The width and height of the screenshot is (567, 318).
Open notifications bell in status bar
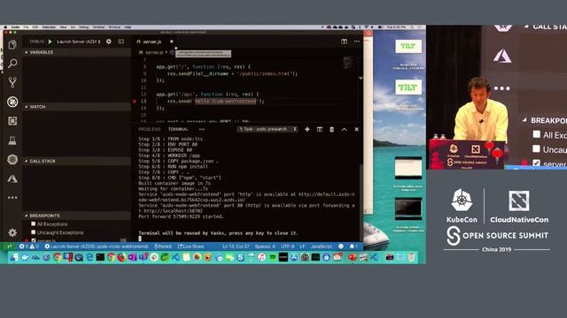pyautogui.click(x=353, y=246)
